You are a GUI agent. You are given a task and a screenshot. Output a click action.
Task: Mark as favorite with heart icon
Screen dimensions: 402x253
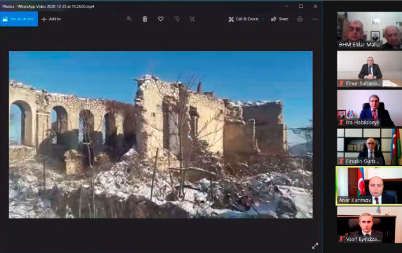[161, 19]
